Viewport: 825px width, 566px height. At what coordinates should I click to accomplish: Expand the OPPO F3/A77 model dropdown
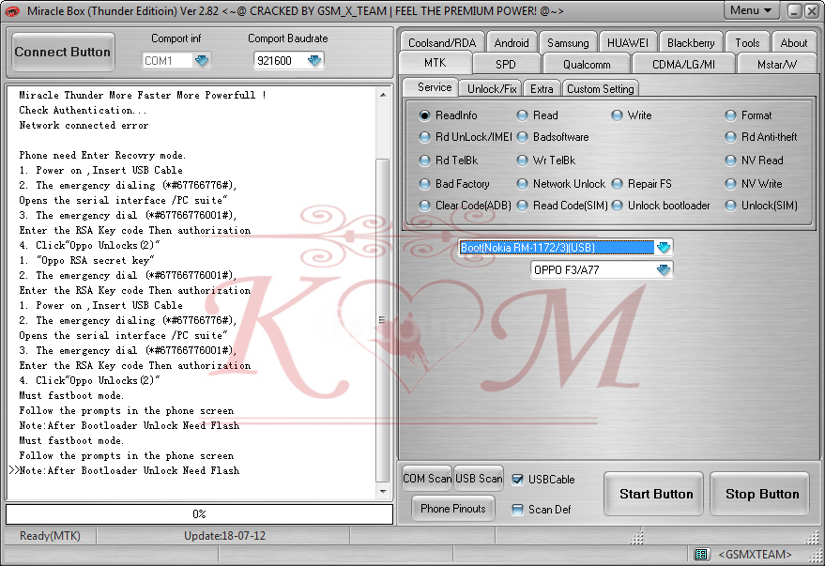[664, 269]
